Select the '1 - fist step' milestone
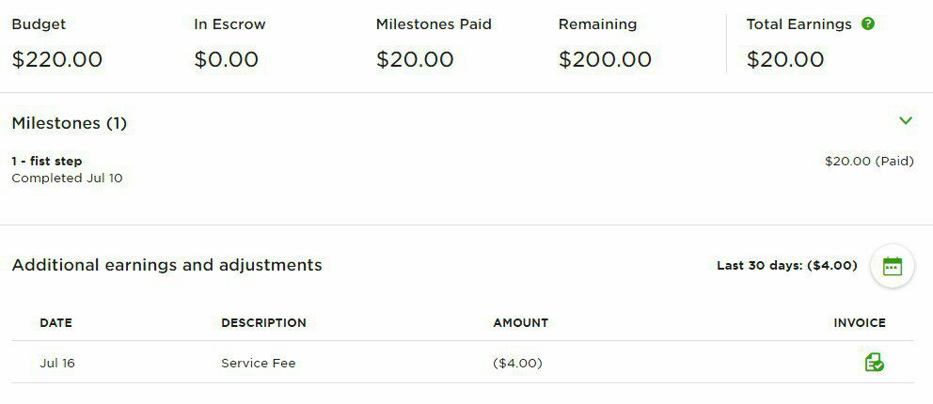 [x=47, y=161]
